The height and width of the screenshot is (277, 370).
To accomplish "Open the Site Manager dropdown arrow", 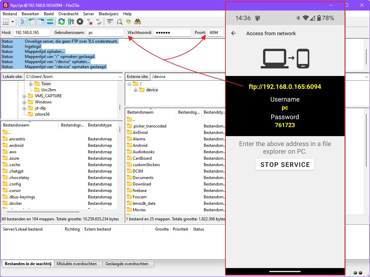I will click(x=13, y=22).
